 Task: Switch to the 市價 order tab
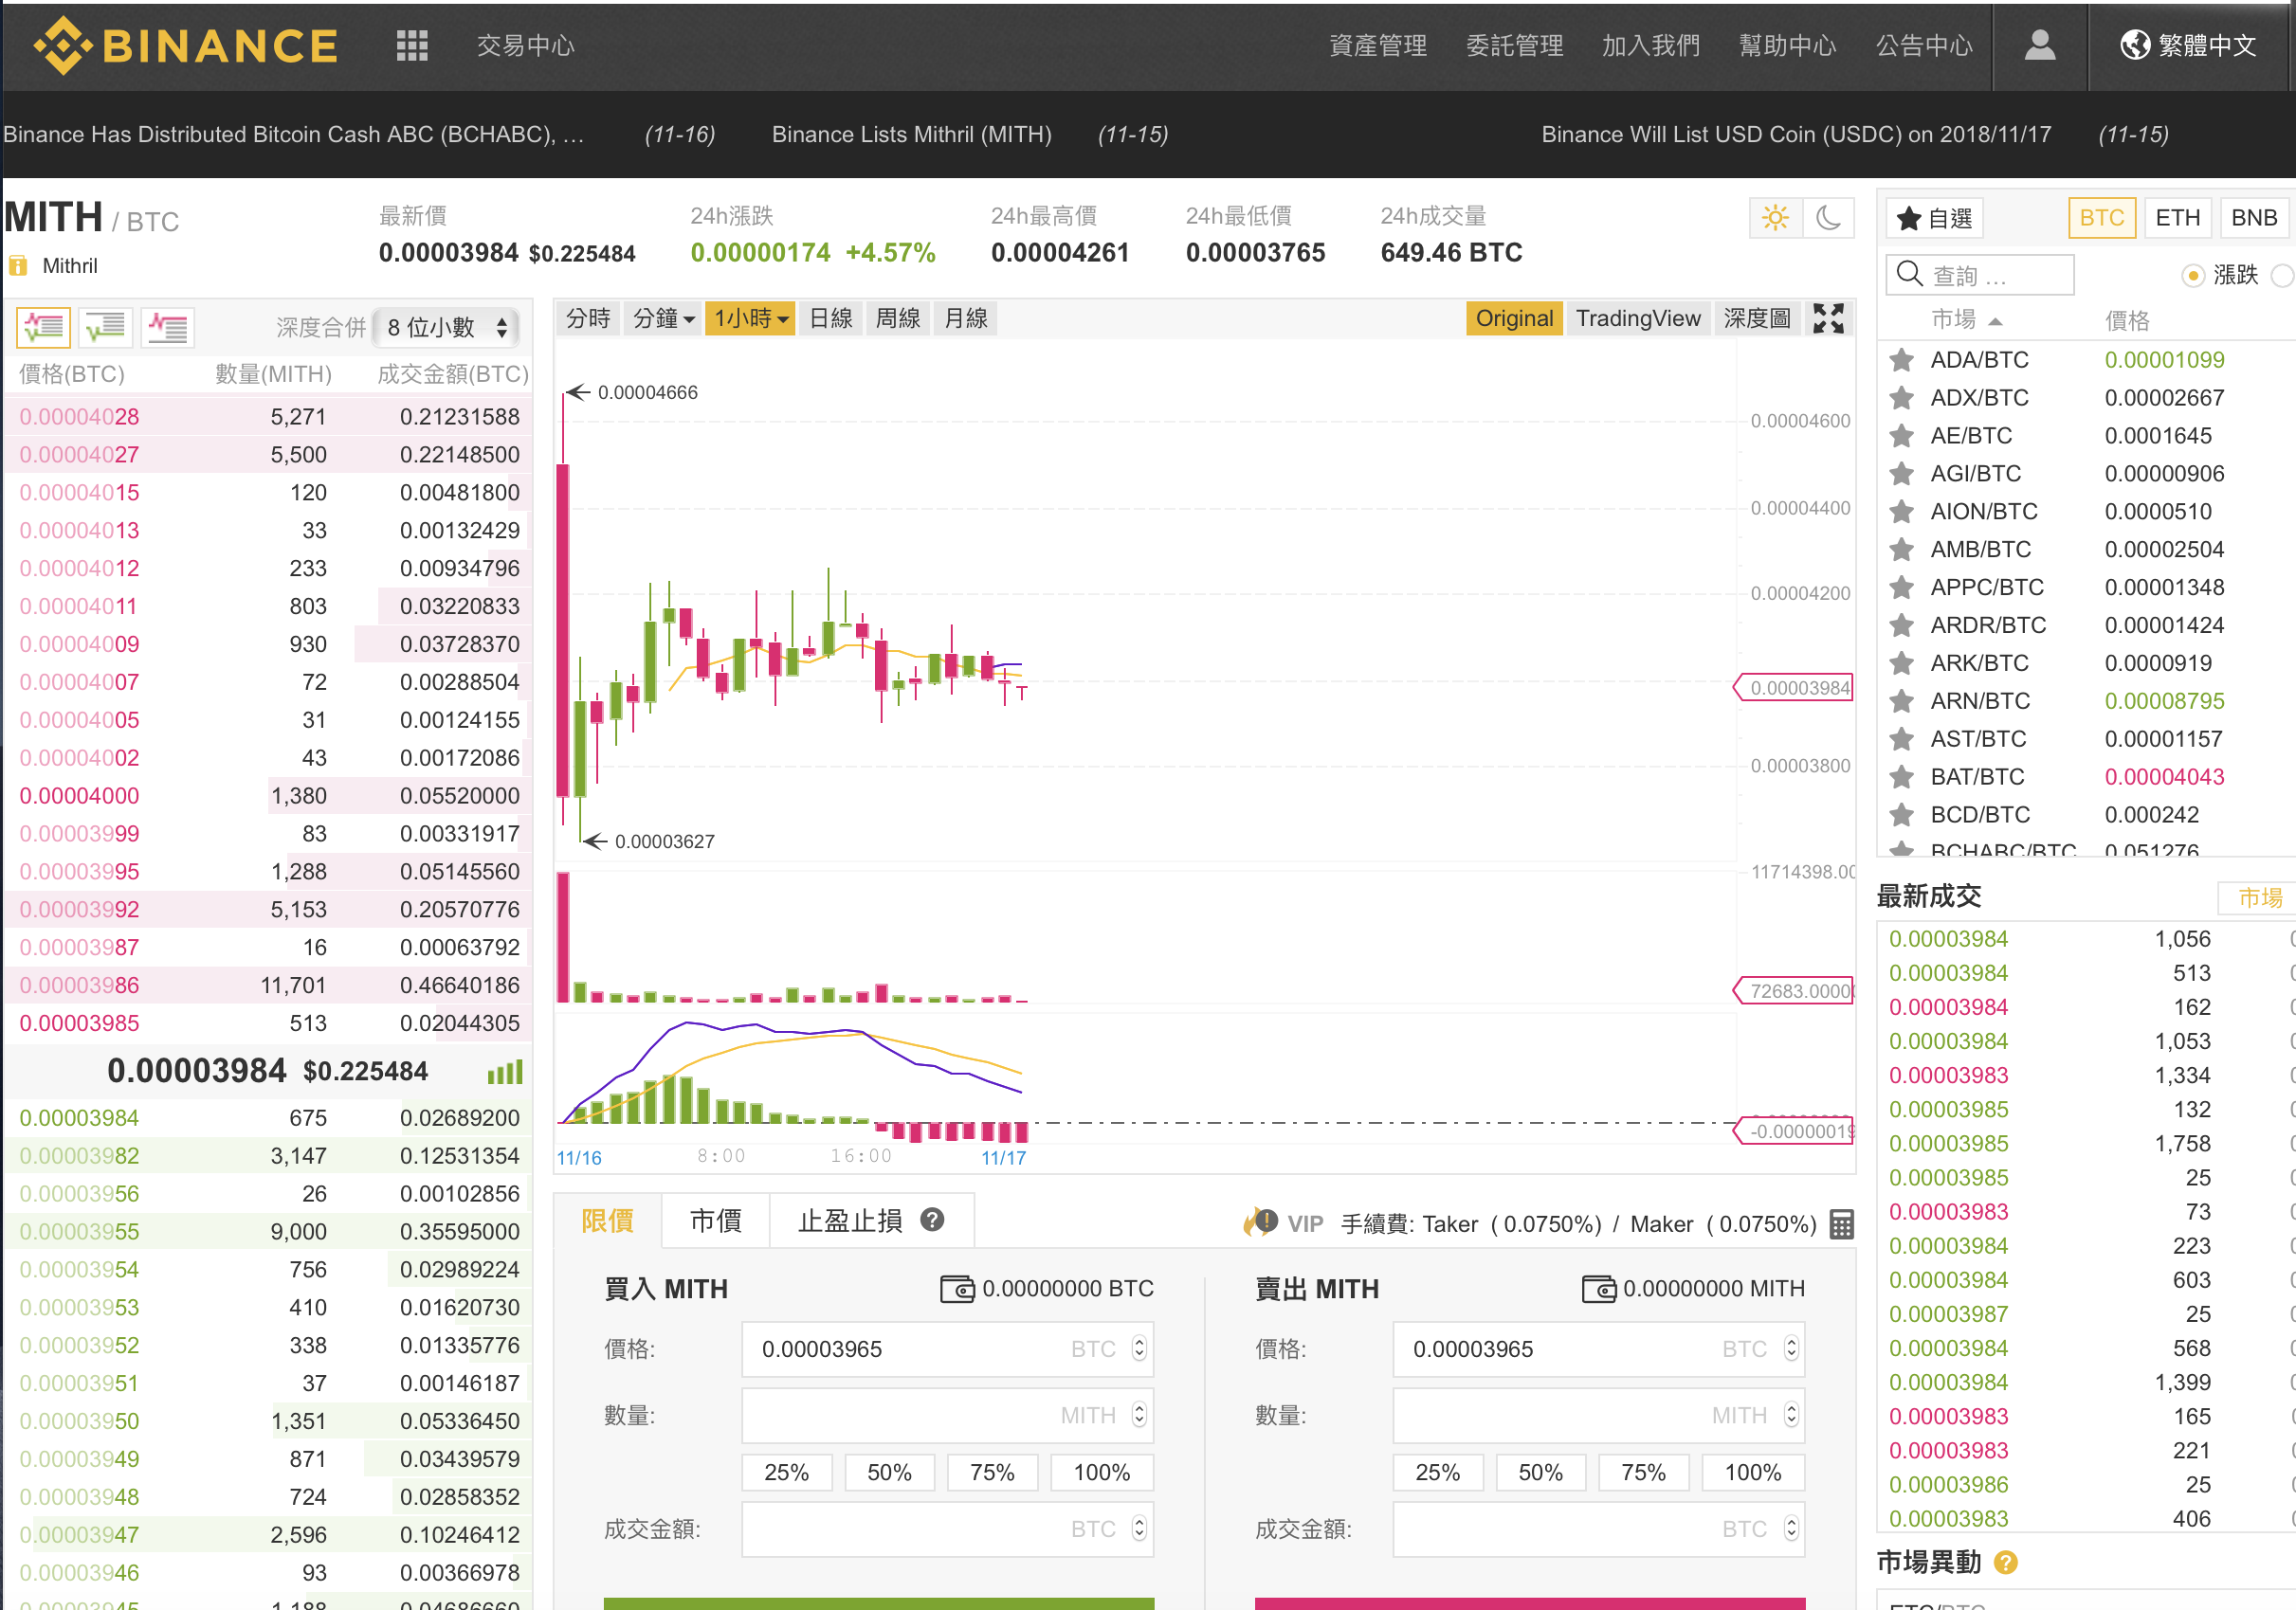(715, 1221)
